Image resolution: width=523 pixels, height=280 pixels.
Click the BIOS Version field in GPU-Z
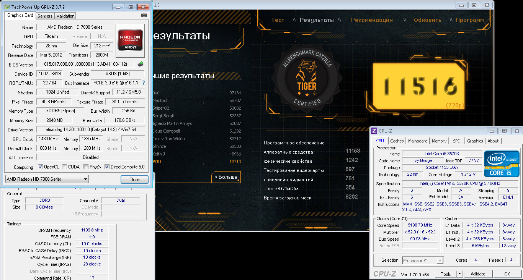click(x=85, y=65)
